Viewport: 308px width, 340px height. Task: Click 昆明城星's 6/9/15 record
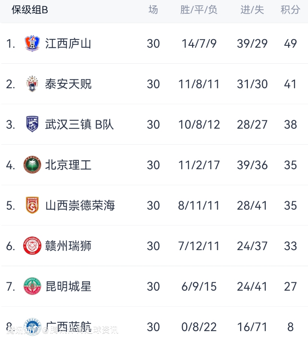(x=199, y=286)
